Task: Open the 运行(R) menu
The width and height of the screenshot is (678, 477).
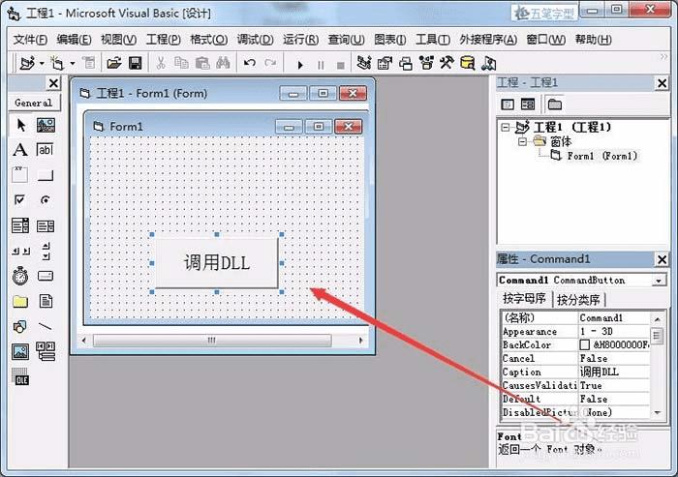Action: [300, 40]
